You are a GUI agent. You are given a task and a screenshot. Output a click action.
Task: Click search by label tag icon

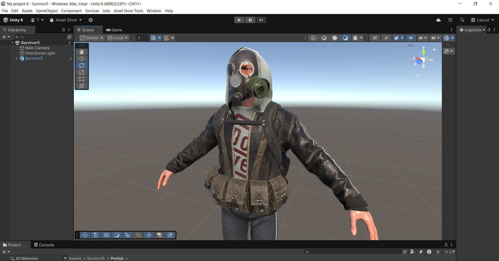coord(421,252)
